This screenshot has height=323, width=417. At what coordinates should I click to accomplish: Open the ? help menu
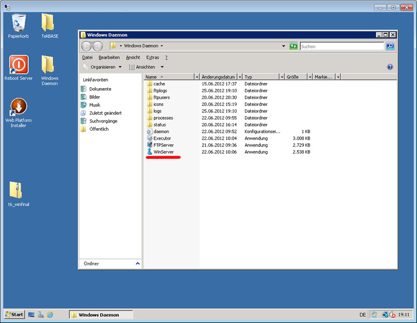click(166, 57)
